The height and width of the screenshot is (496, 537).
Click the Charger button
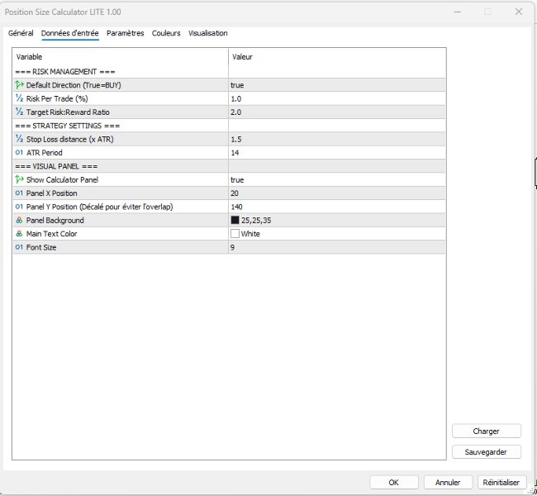[487, 431]
